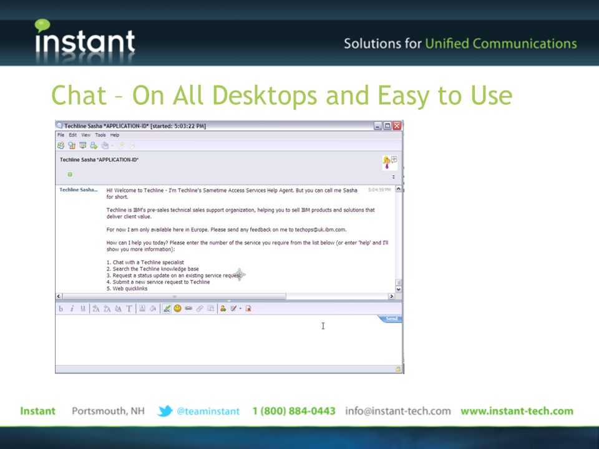599x449 pixels.
Task: Click the 5:04:59 PM message timestamp
Action: coord(379,190)
